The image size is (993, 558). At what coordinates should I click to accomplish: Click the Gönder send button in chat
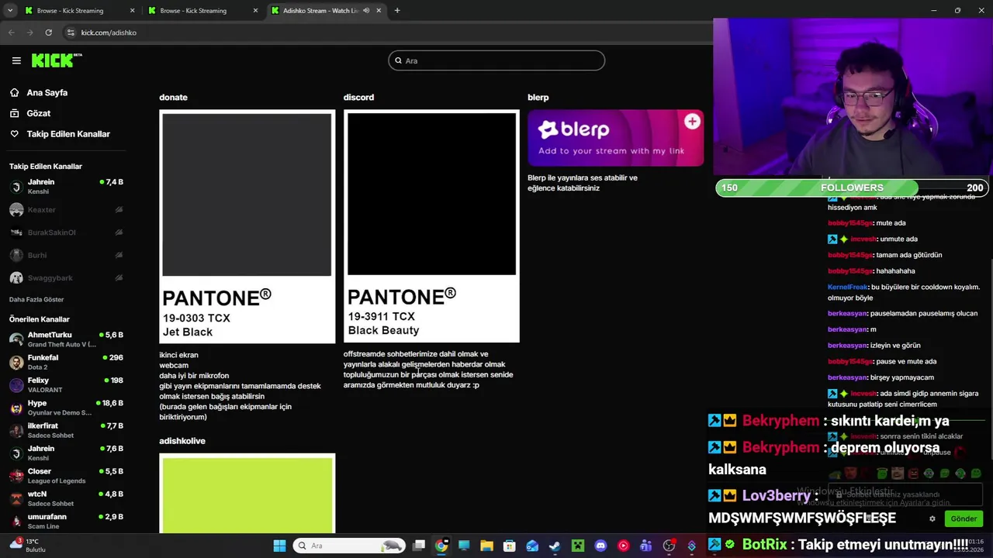pos(964,518)
